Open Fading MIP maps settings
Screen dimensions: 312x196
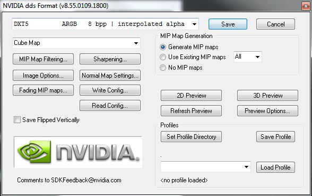(x=43, y=90)
